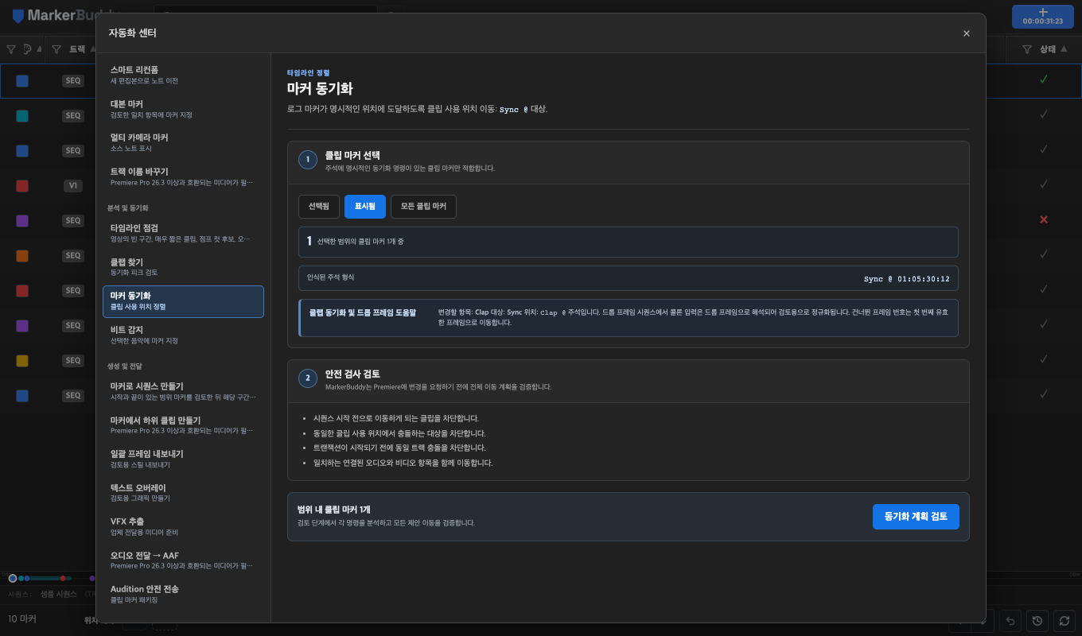Select VFX 추출 in the sidebar
This screenshot has height=636, width=1082.
(x=183, y=526)
